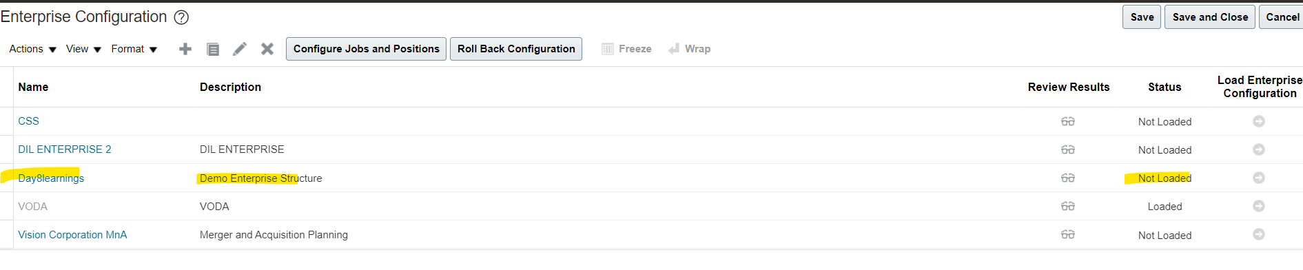The width and height of the screenshot is (1303, 270).
Task: Click the Configure Jobs and Positions button
Action: point(366,49)
